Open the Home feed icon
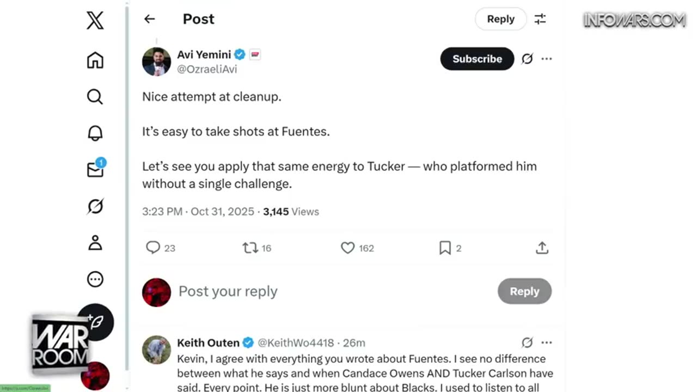 point(95,60)
